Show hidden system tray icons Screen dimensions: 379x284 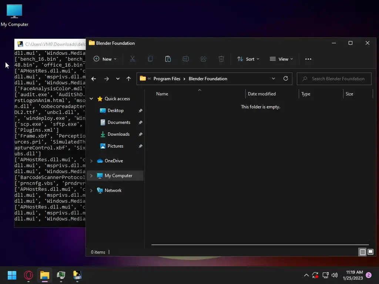point(306,275)
